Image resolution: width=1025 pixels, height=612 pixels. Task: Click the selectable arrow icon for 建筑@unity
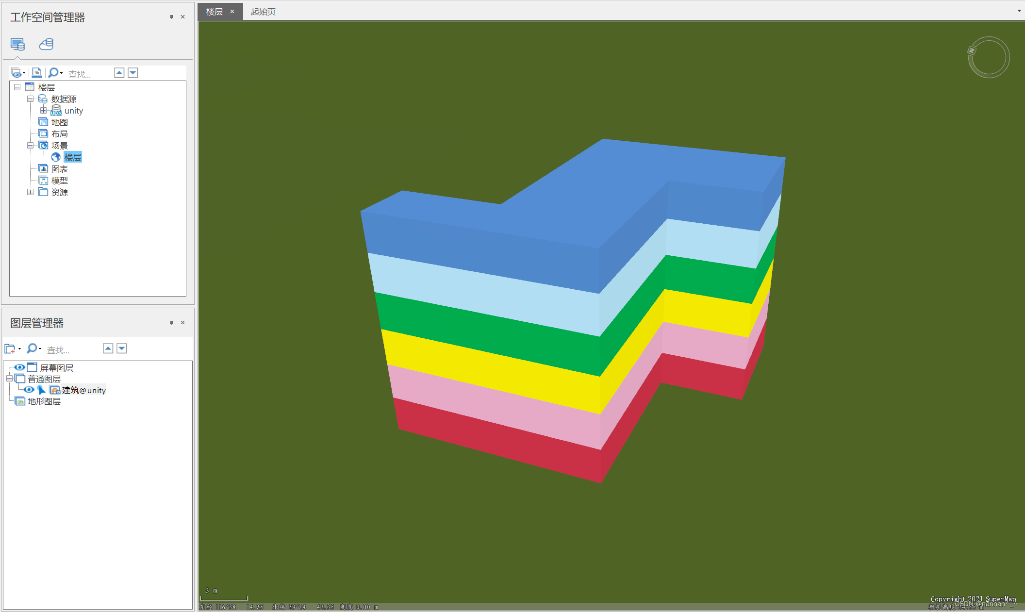tap(42, 390)
